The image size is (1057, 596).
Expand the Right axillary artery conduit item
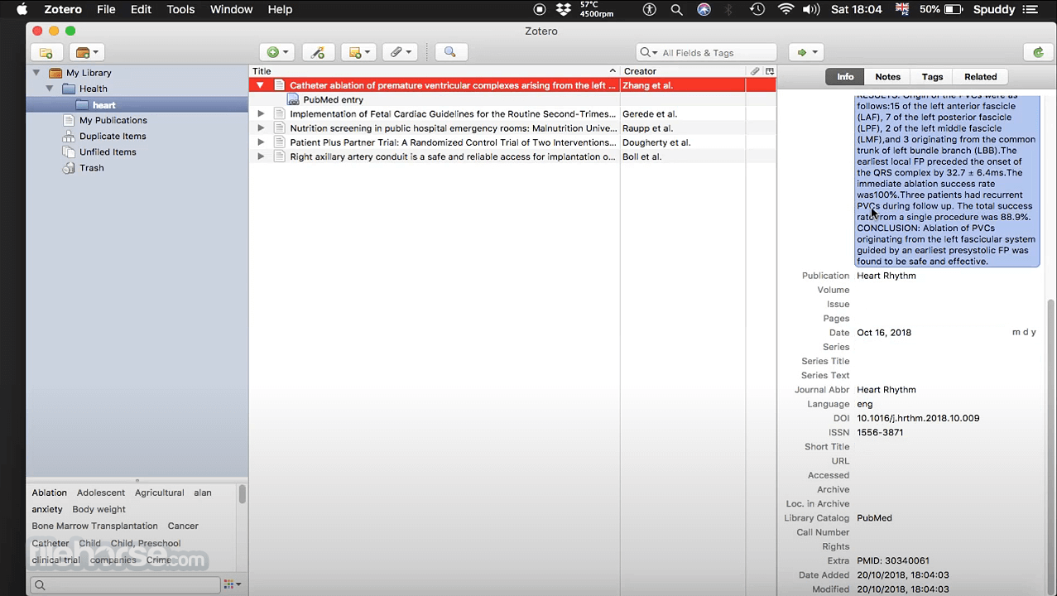point(260,156)
